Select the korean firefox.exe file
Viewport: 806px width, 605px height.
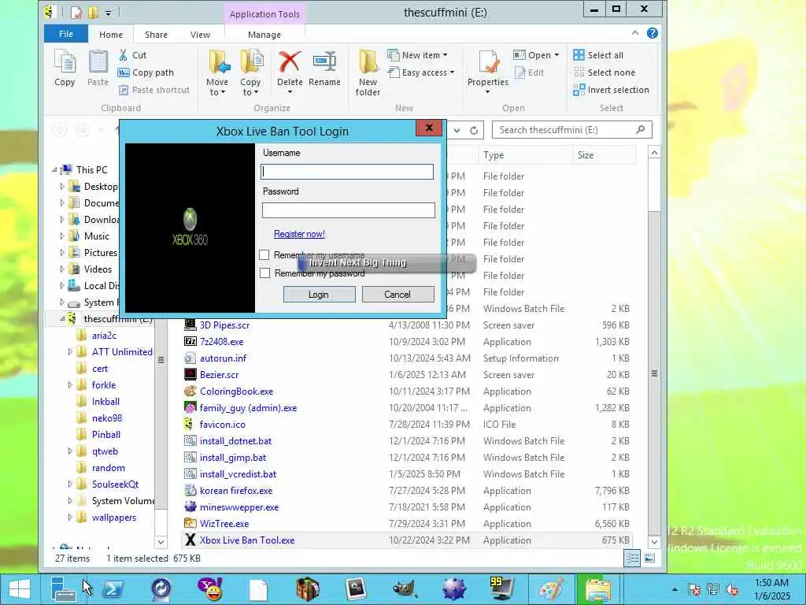(236, 491)
